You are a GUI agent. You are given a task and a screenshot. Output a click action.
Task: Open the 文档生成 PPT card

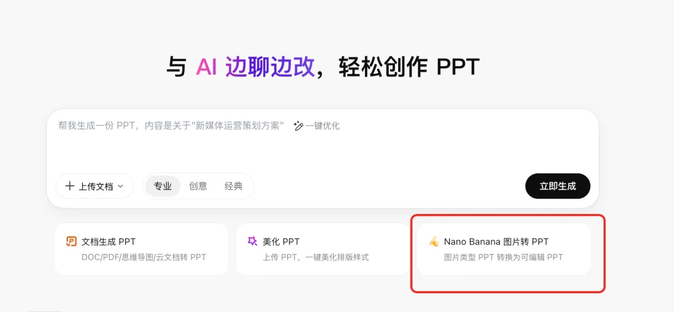pyautogui.click(x=142, y=249)
